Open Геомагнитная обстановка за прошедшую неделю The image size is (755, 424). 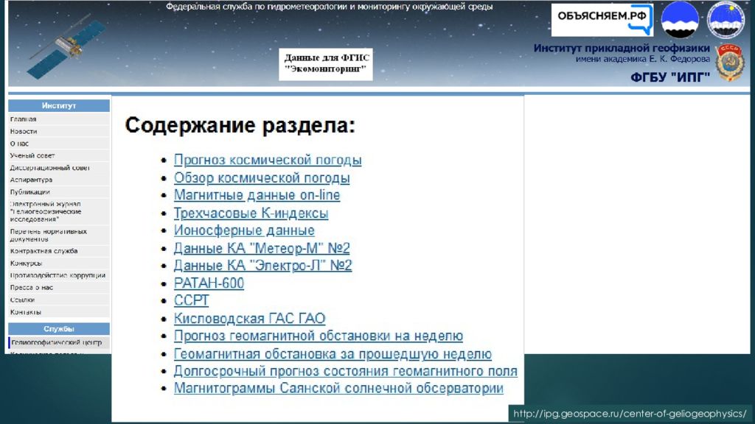(x=333, y=354)
